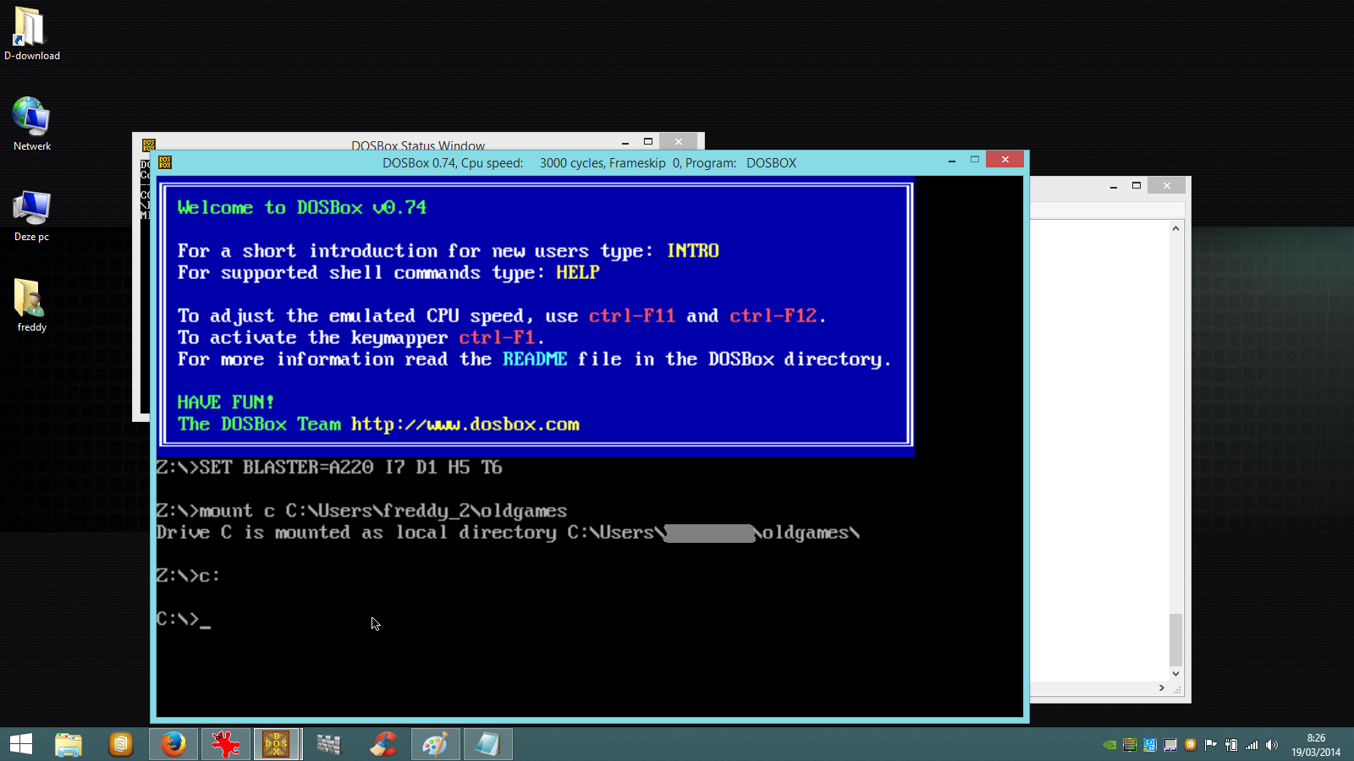
Task: Open the network signal tray icon
Action: [x=1252, y=745]
